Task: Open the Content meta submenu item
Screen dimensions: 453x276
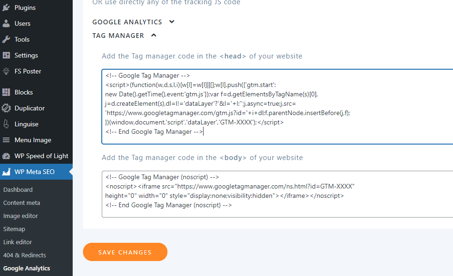Action: (x=22, y=203)
